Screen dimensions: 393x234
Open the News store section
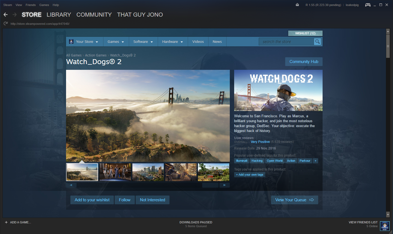coord(217,42)
